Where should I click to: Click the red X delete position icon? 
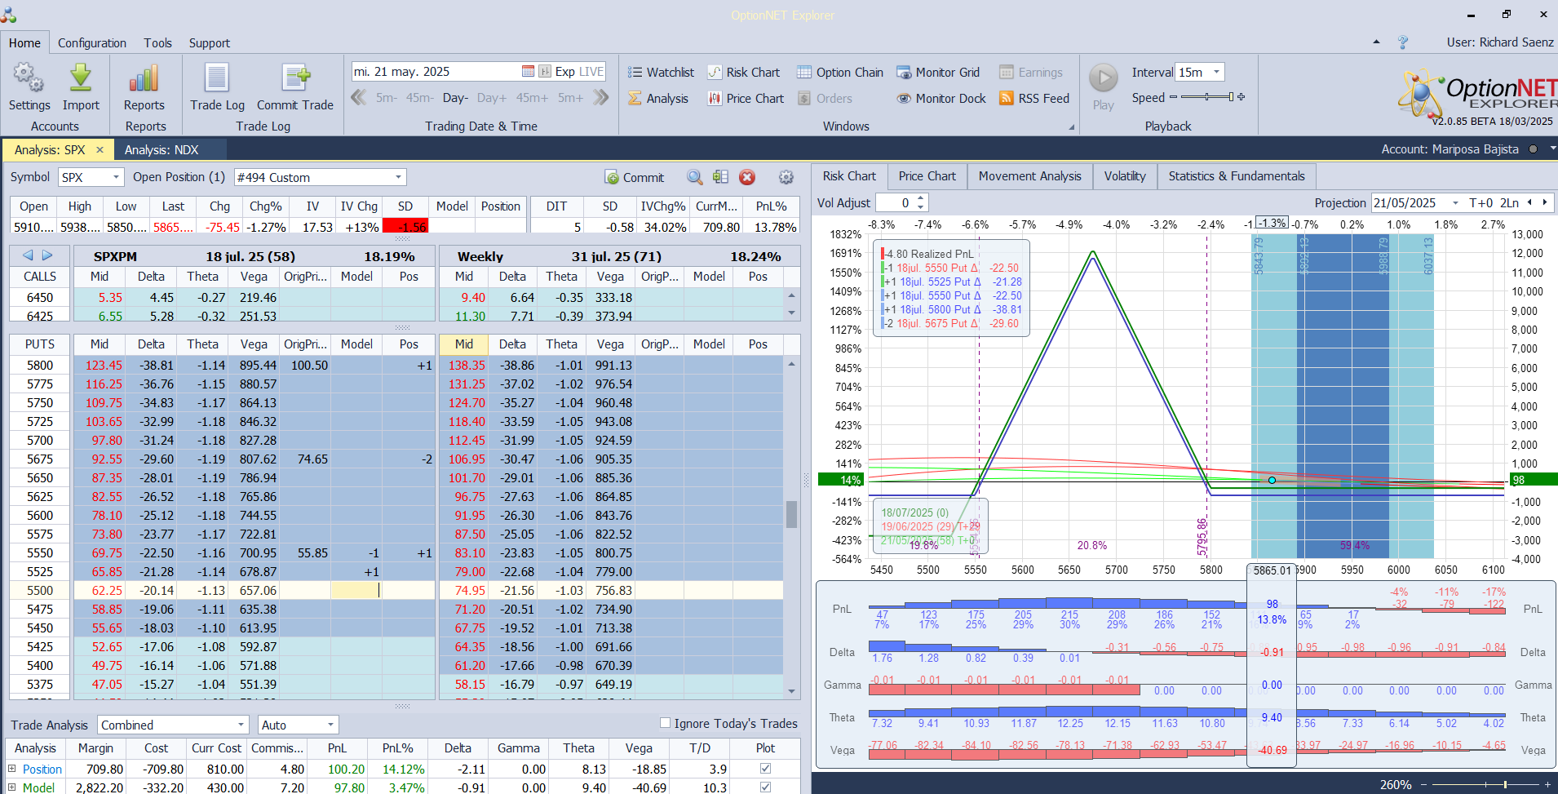point(747,177)
